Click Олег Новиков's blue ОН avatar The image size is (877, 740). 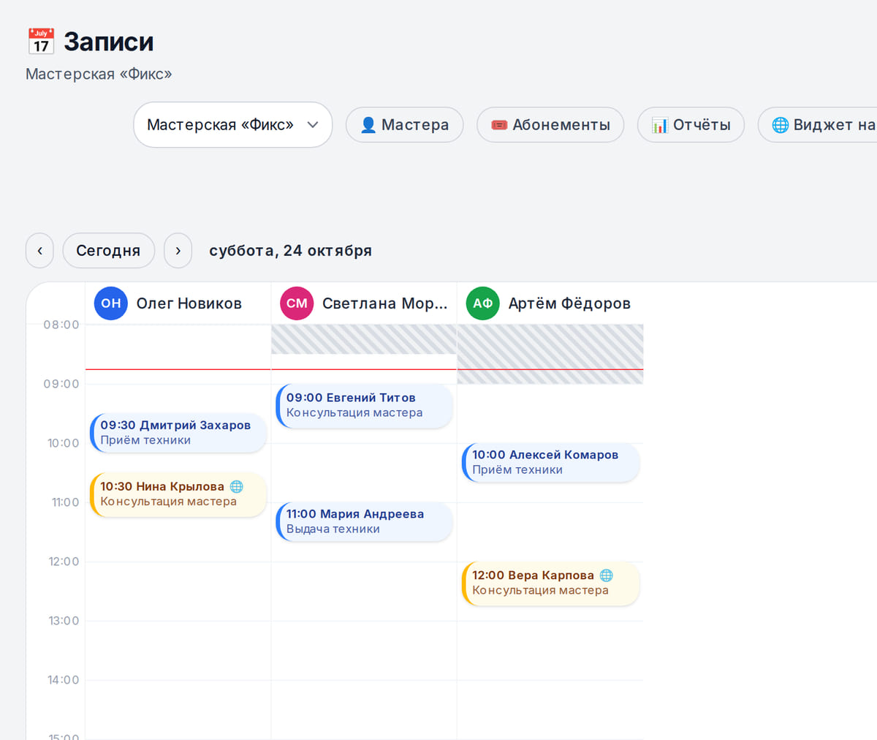111,303
